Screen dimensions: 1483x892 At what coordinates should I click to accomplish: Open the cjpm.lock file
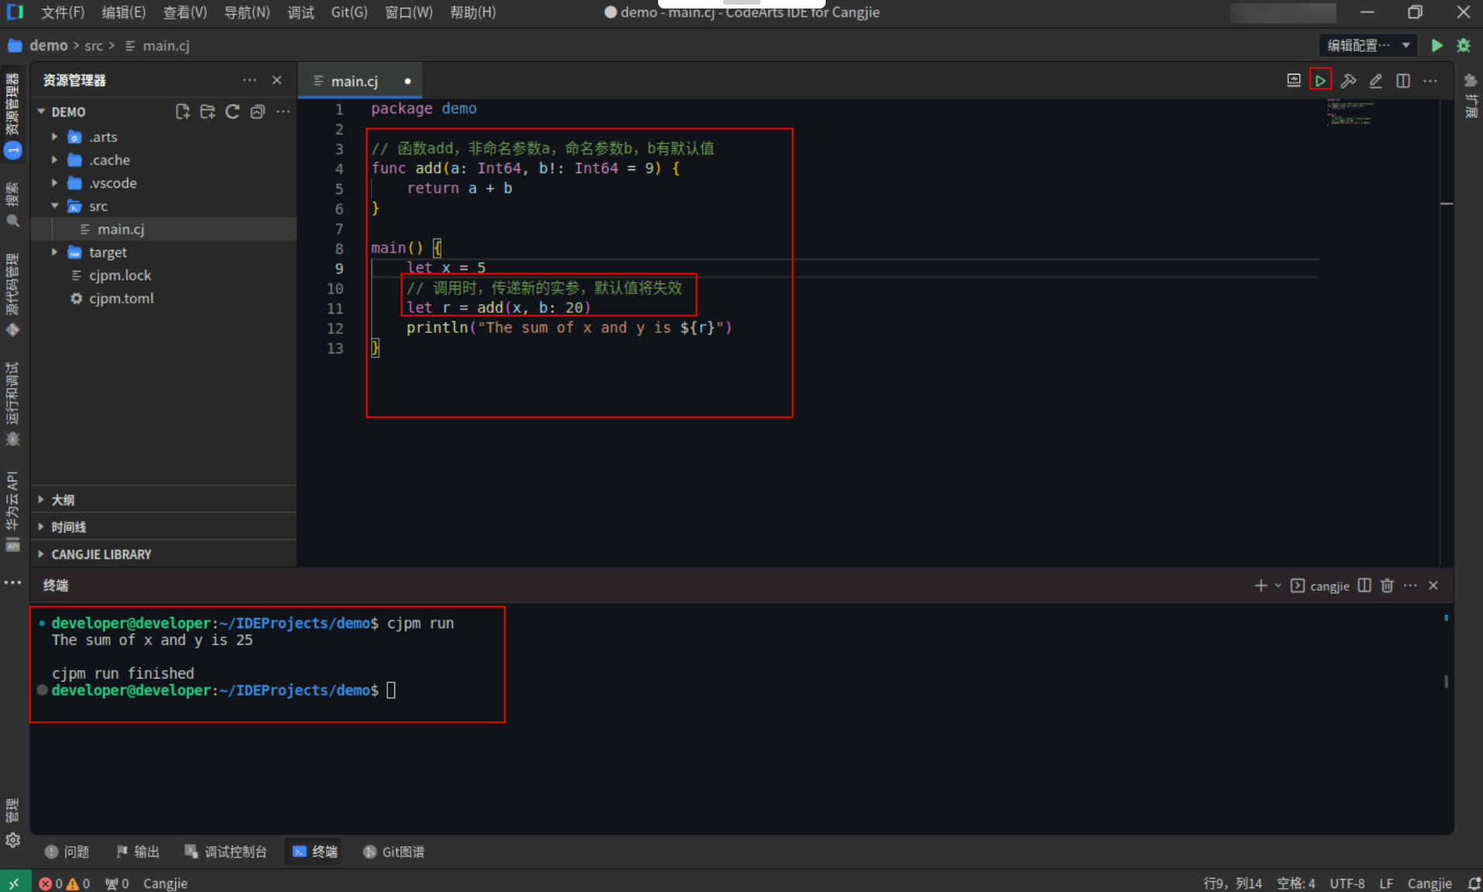[x=163, y=276]
